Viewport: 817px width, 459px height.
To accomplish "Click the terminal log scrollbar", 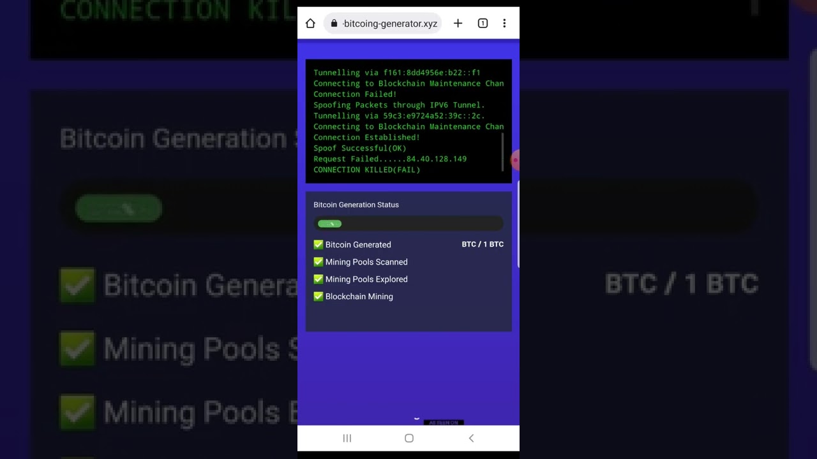I will click(x=503, y=152).
